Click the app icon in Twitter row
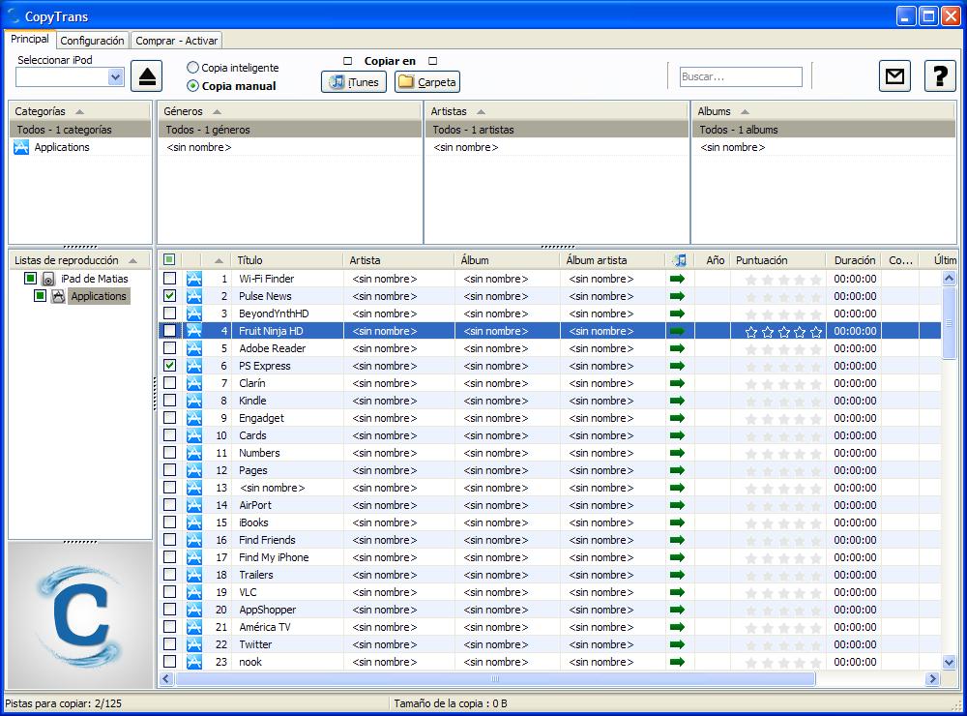Image resolution: width=967 pixels, height=716 pixels. point(194,644)
